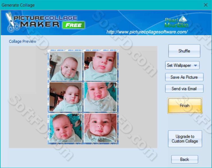Image resolution: width=212 pixels, height=168 pixels.
Task: Close the Generate Collage dialog
Action: click(206, 5)
